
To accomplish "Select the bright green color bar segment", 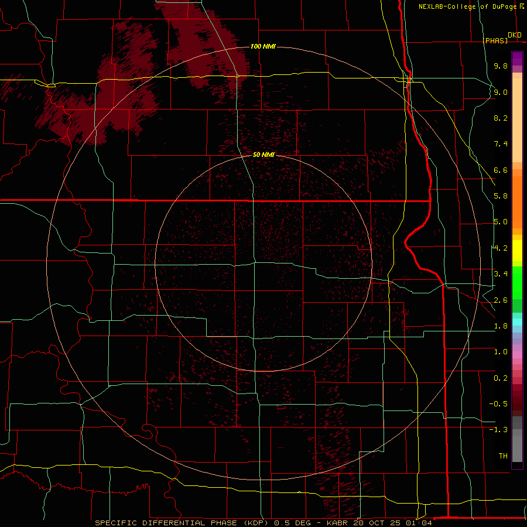I will coord(517,282).
